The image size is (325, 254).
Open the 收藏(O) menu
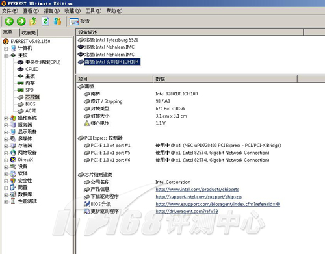pyautogui.click(x=72, y=11)
